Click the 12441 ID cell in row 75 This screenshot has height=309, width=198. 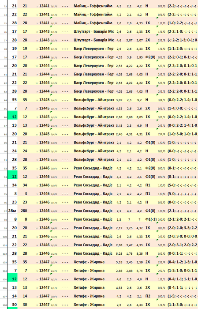coord(44,23)
